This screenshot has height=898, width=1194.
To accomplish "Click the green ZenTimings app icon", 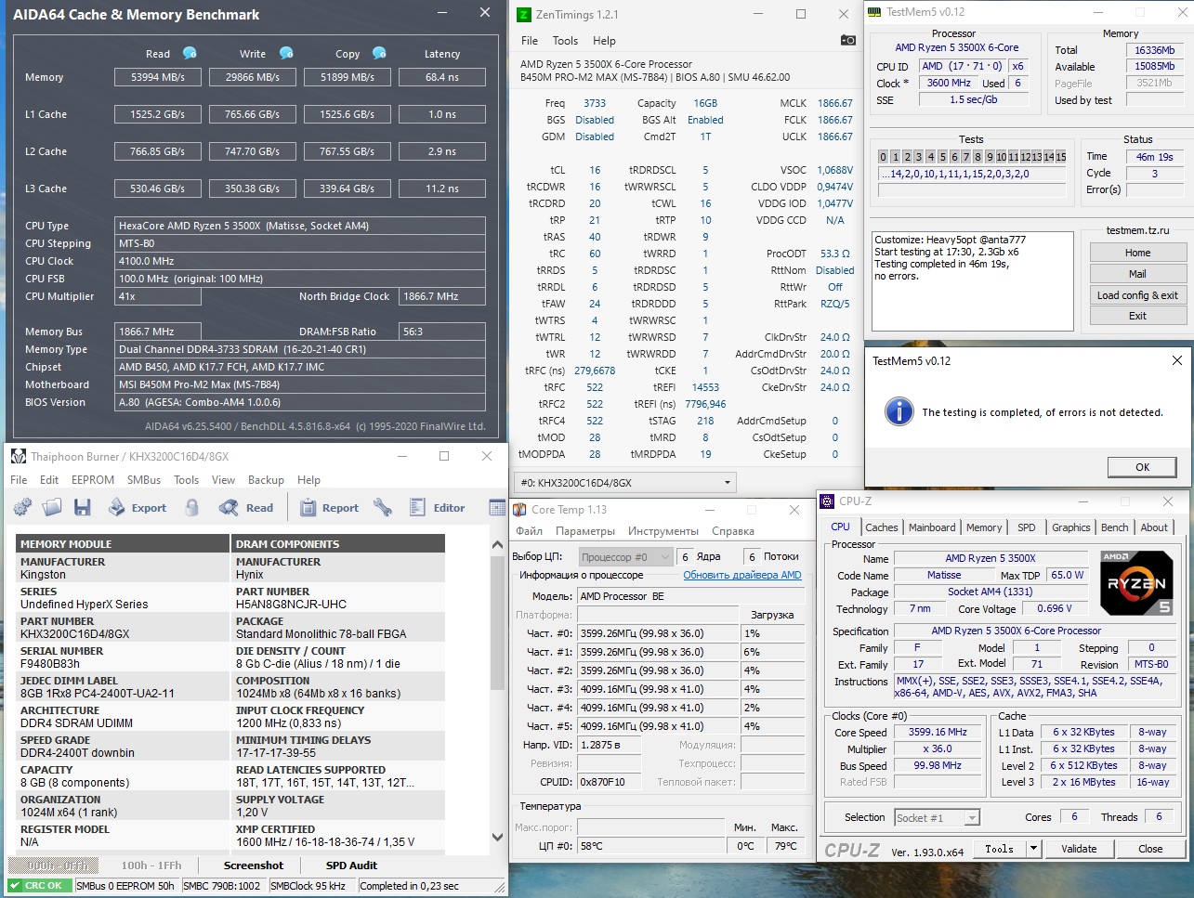I will (x=524, y=14).
